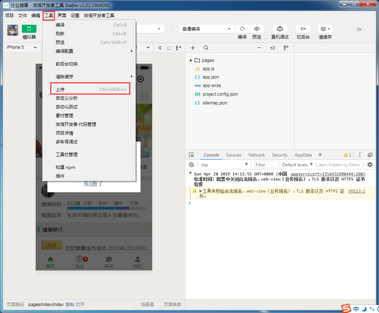Click the preview eye icon
379x313 pixels.
pos(257,29)
